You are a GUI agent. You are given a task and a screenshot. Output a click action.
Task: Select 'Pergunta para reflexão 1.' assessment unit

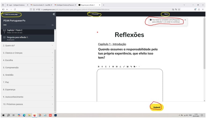click(28, 38)
